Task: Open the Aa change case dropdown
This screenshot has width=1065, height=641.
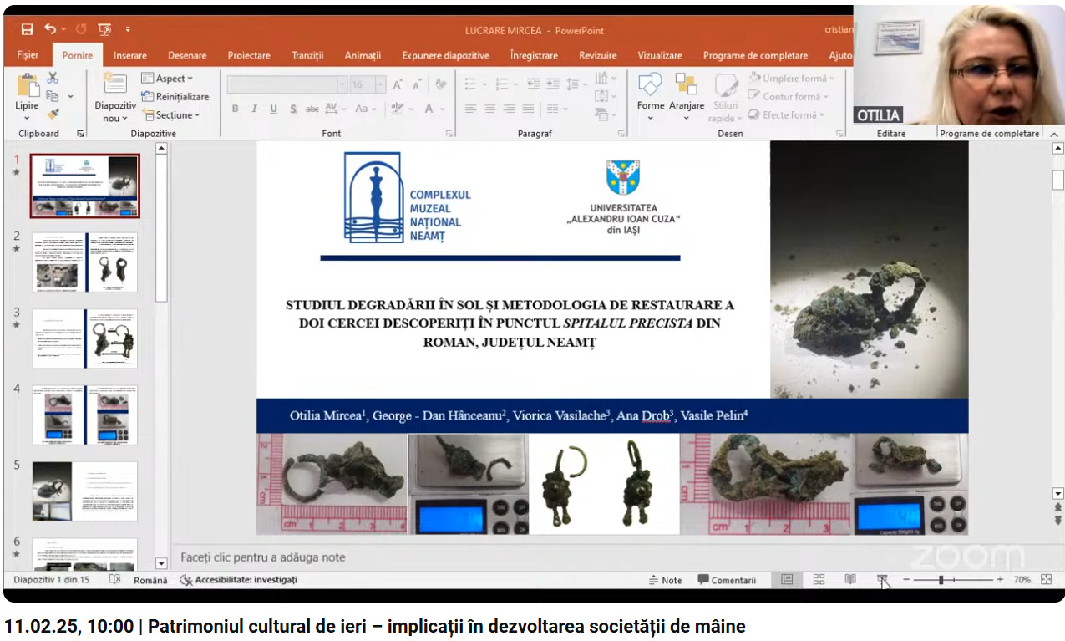Action: (365, 109)
